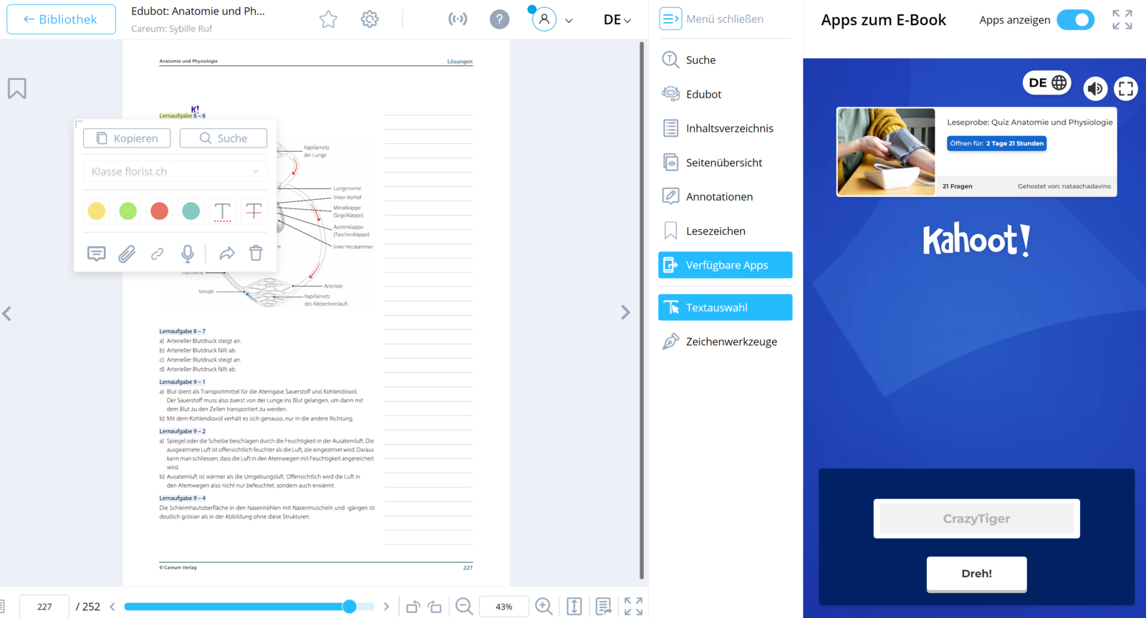Record audio microphone icon

click(x=188, y=254)
